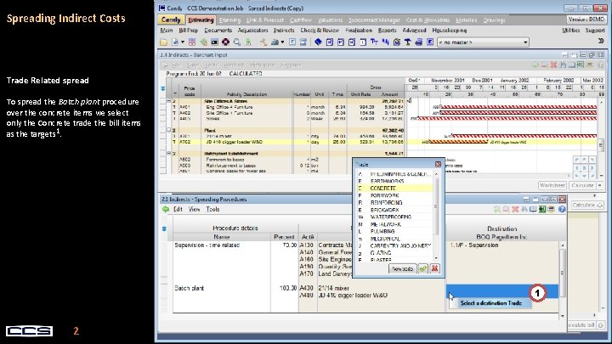Select EARTHWORKS in the Trade list

click(395, 182)
